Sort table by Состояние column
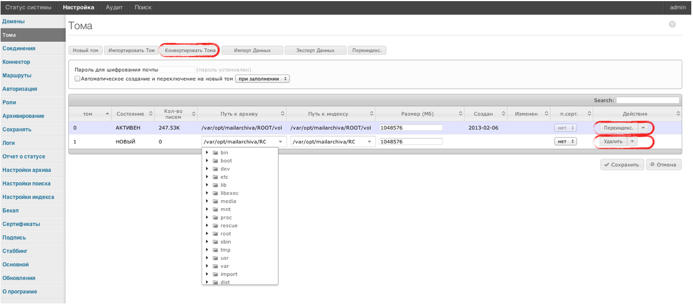Image resolution: width=693 pixels, height=304 pixels. point(134,113)
